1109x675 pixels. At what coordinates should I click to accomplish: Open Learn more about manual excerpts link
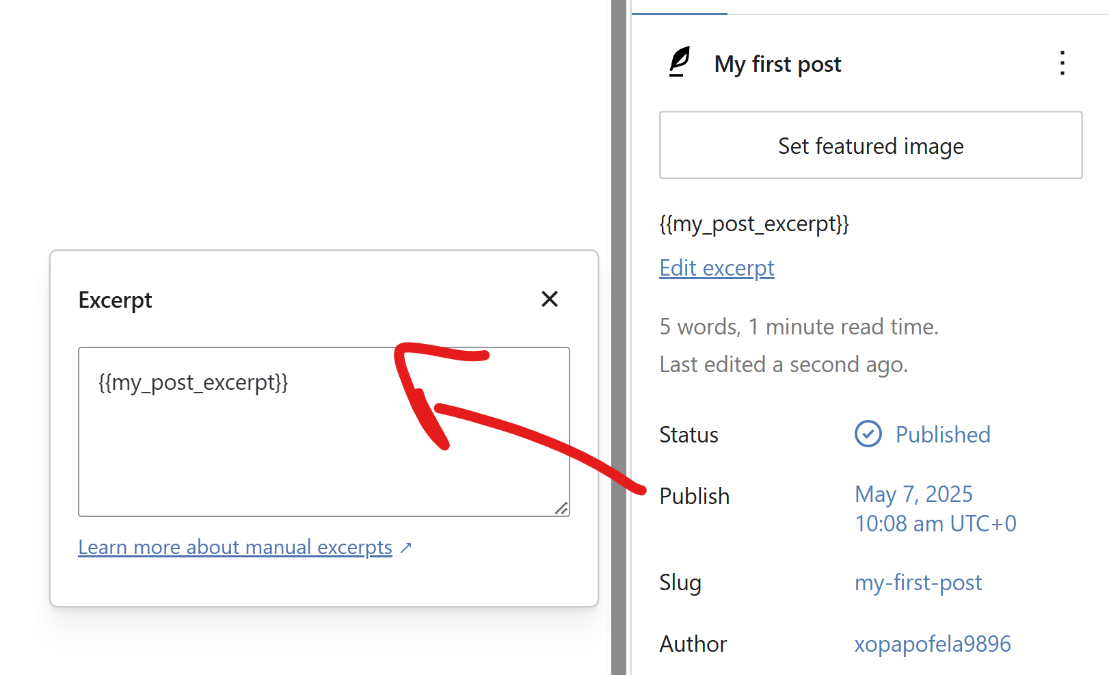(235, 547)
